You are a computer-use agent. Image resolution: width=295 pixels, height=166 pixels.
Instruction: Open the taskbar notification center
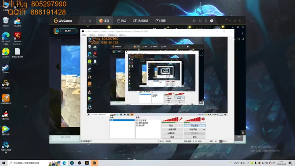290,163
